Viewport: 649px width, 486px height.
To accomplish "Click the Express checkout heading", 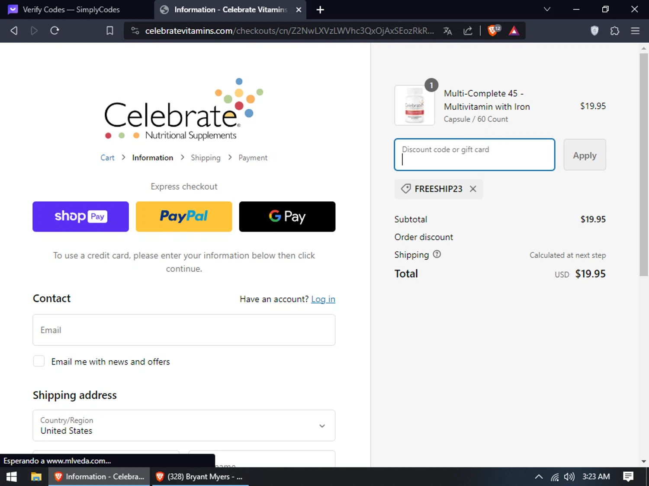I will (184, 187).
